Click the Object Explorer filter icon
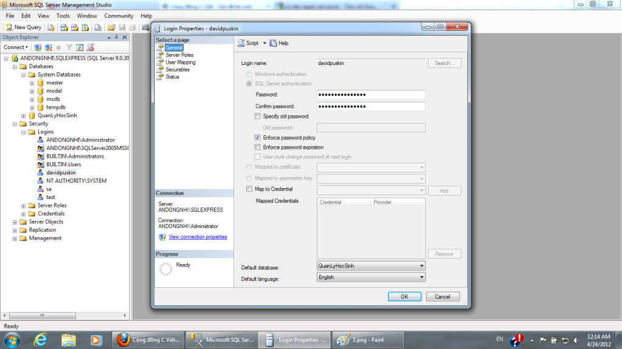Screen dimensions: 622x349 click(x=69, y=47)
